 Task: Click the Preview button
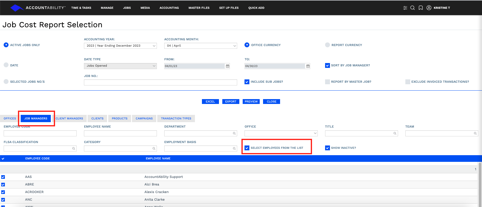[x=251, y=102]
